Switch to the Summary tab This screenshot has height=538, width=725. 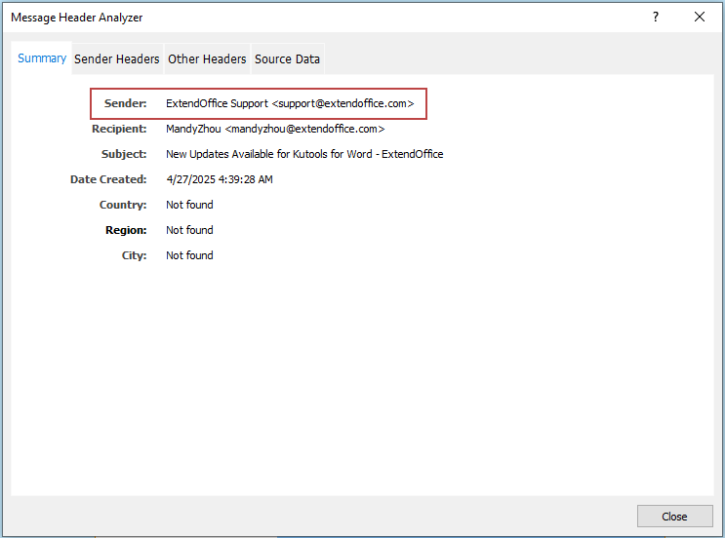coord(42,58)
